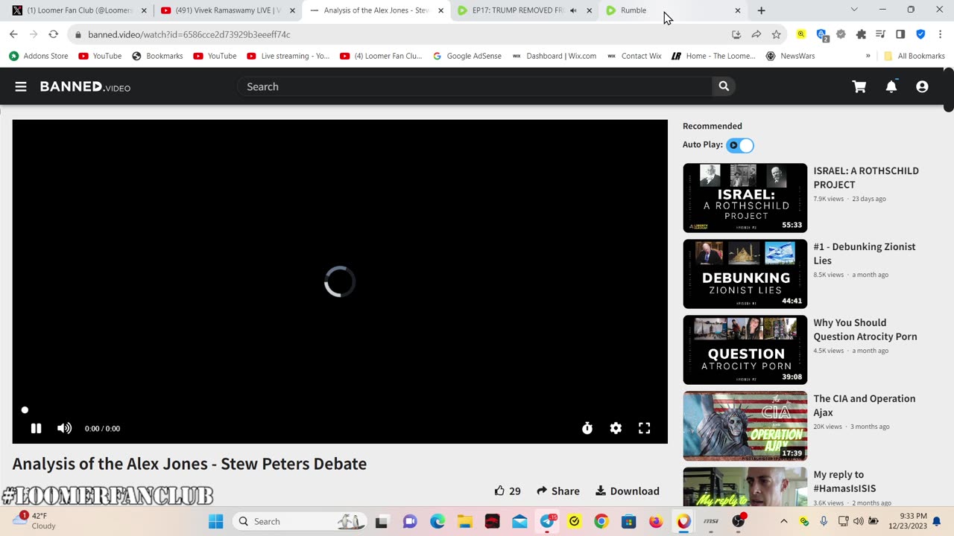The image size is (954, 536).
Task: Open the notifications bell
Action: pyautogui.click(x=891, y=87)
